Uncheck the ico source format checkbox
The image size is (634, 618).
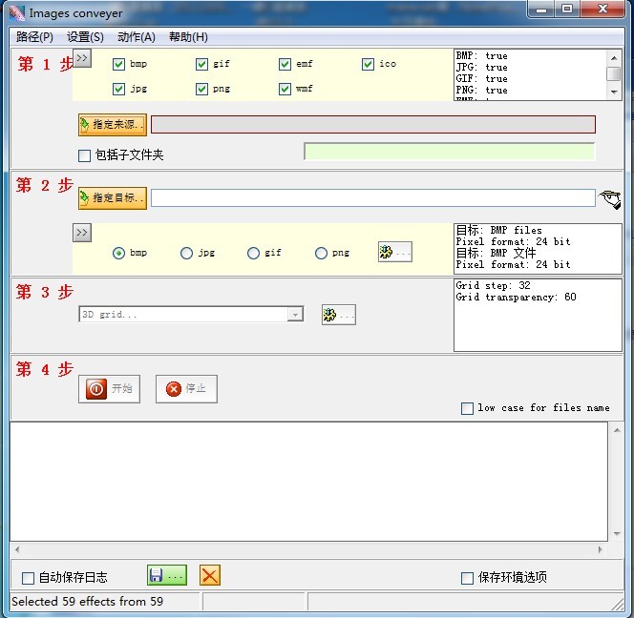(369, 65)
